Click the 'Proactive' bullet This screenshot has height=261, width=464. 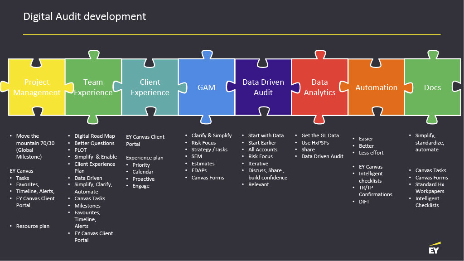click(143, 179)
